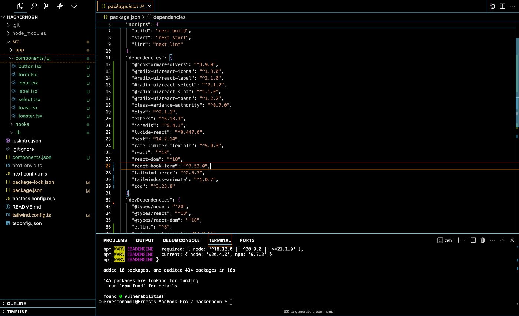
Task: Click line 27 react-hook-form dependency
Action: (171, 166)
